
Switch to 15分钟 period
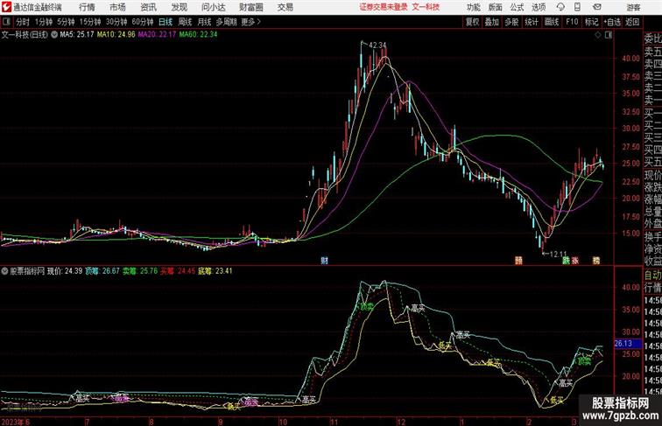90,22
